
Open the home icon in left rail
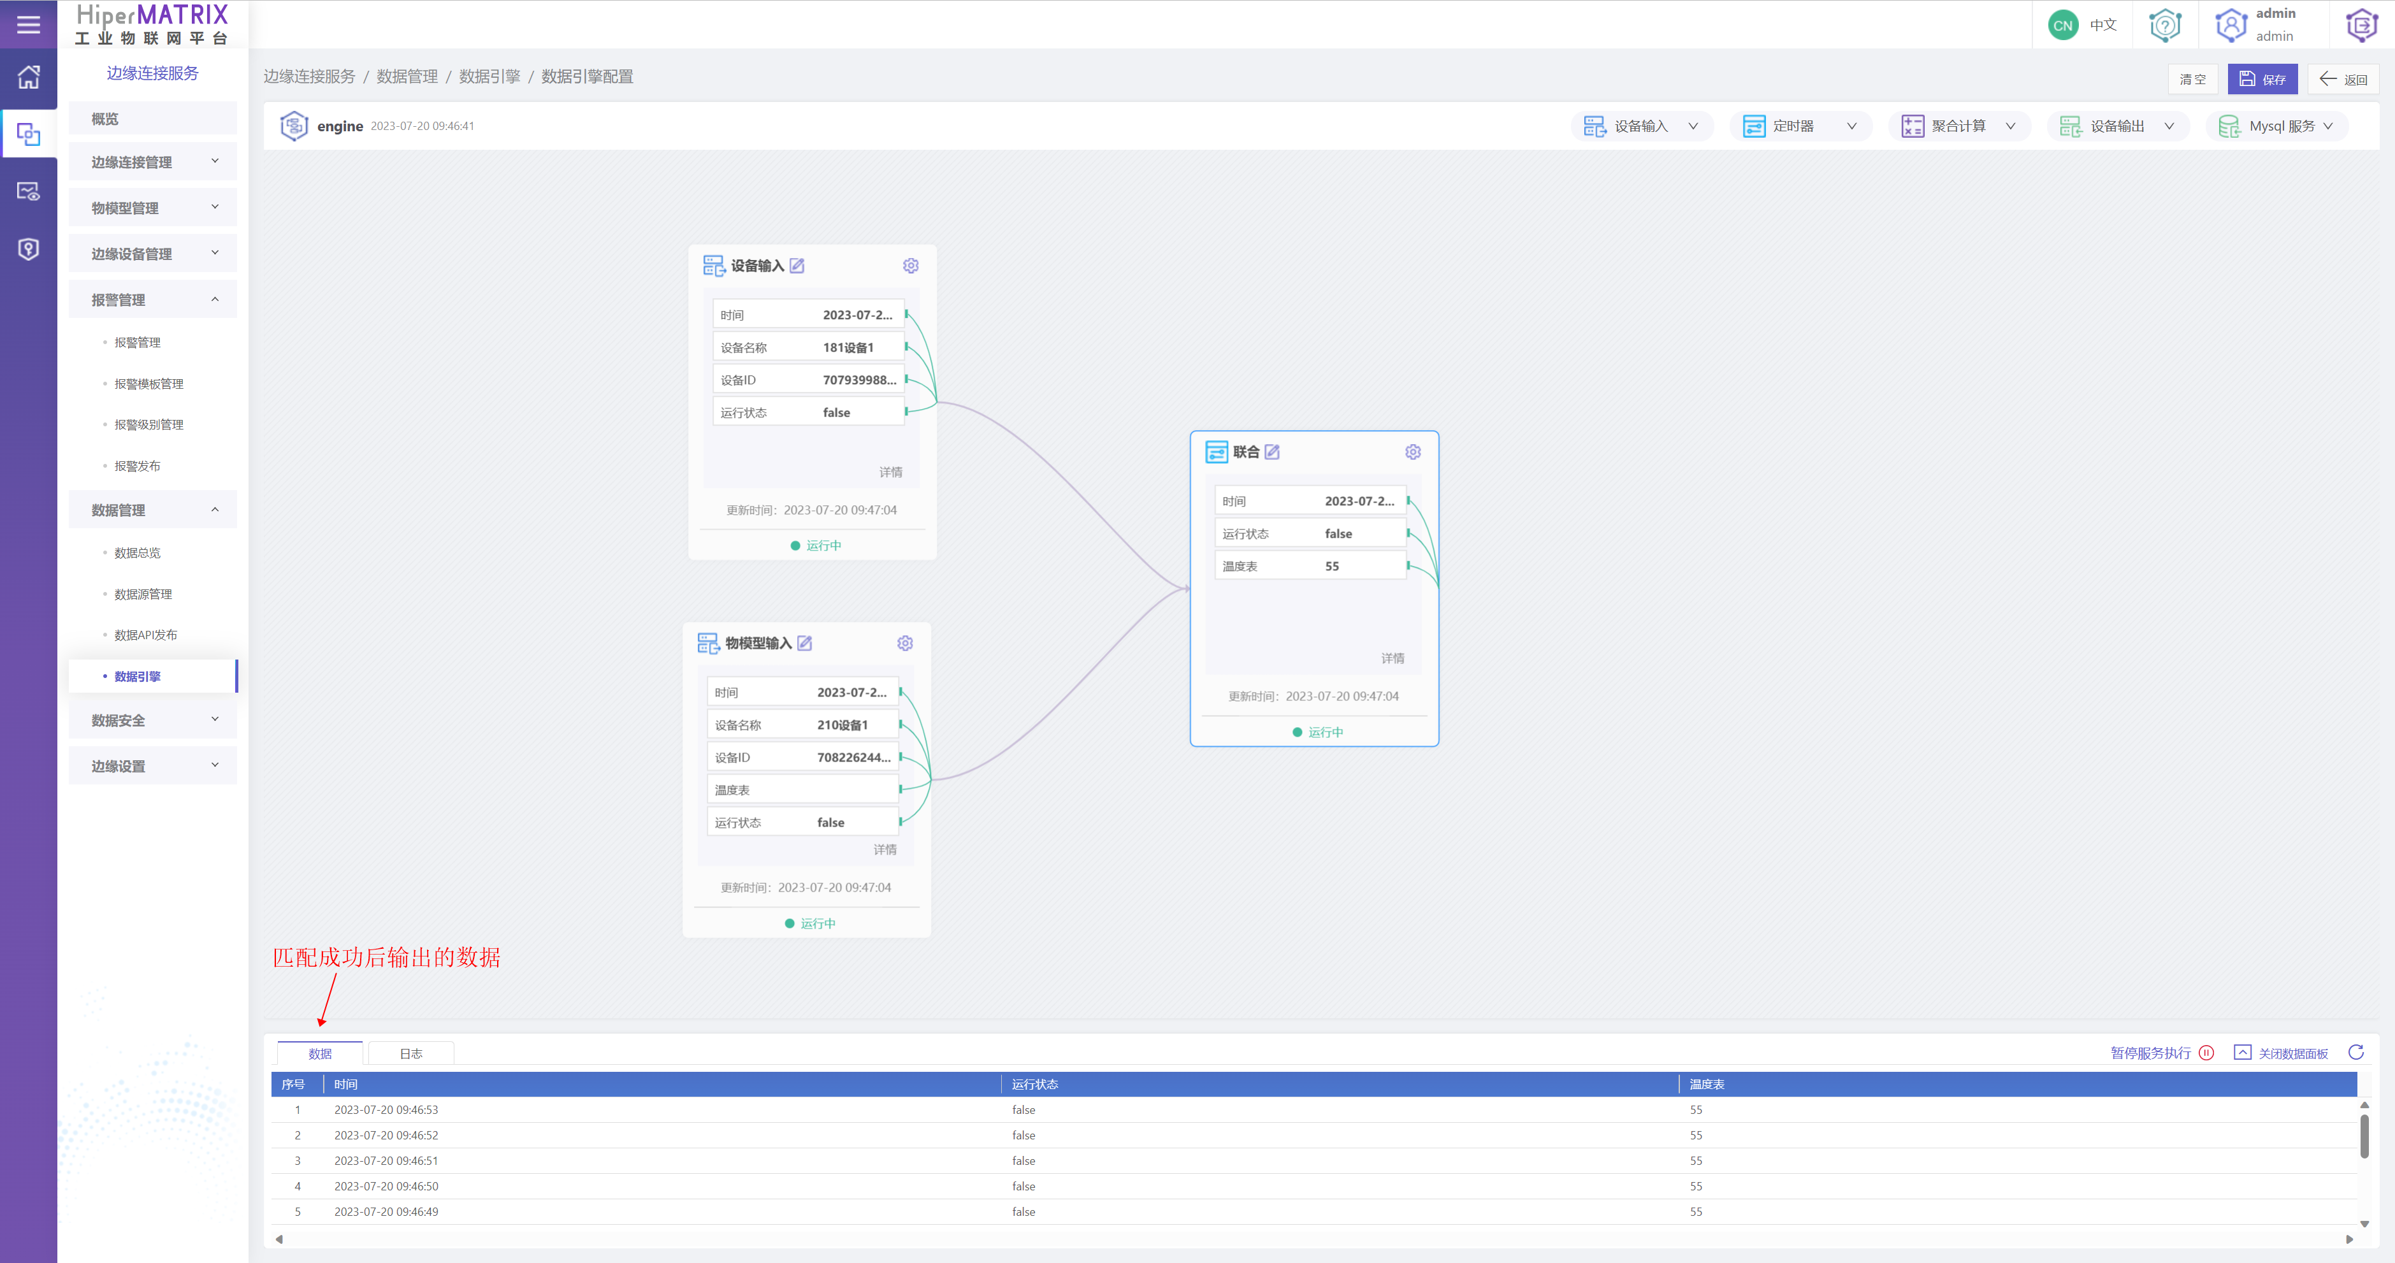(x=29, y=77)
